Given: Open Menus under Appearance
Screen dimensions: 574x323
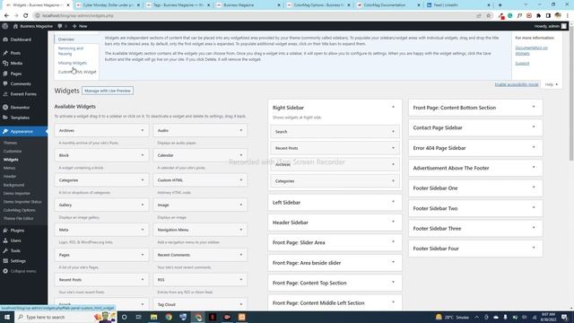Looking at the screenshot, I should (x=9, y=168).
